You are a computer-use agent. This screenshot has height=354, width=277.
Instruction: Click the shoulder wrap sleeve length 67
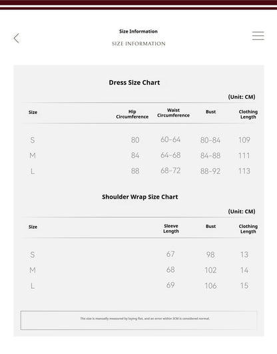point(170,254)
